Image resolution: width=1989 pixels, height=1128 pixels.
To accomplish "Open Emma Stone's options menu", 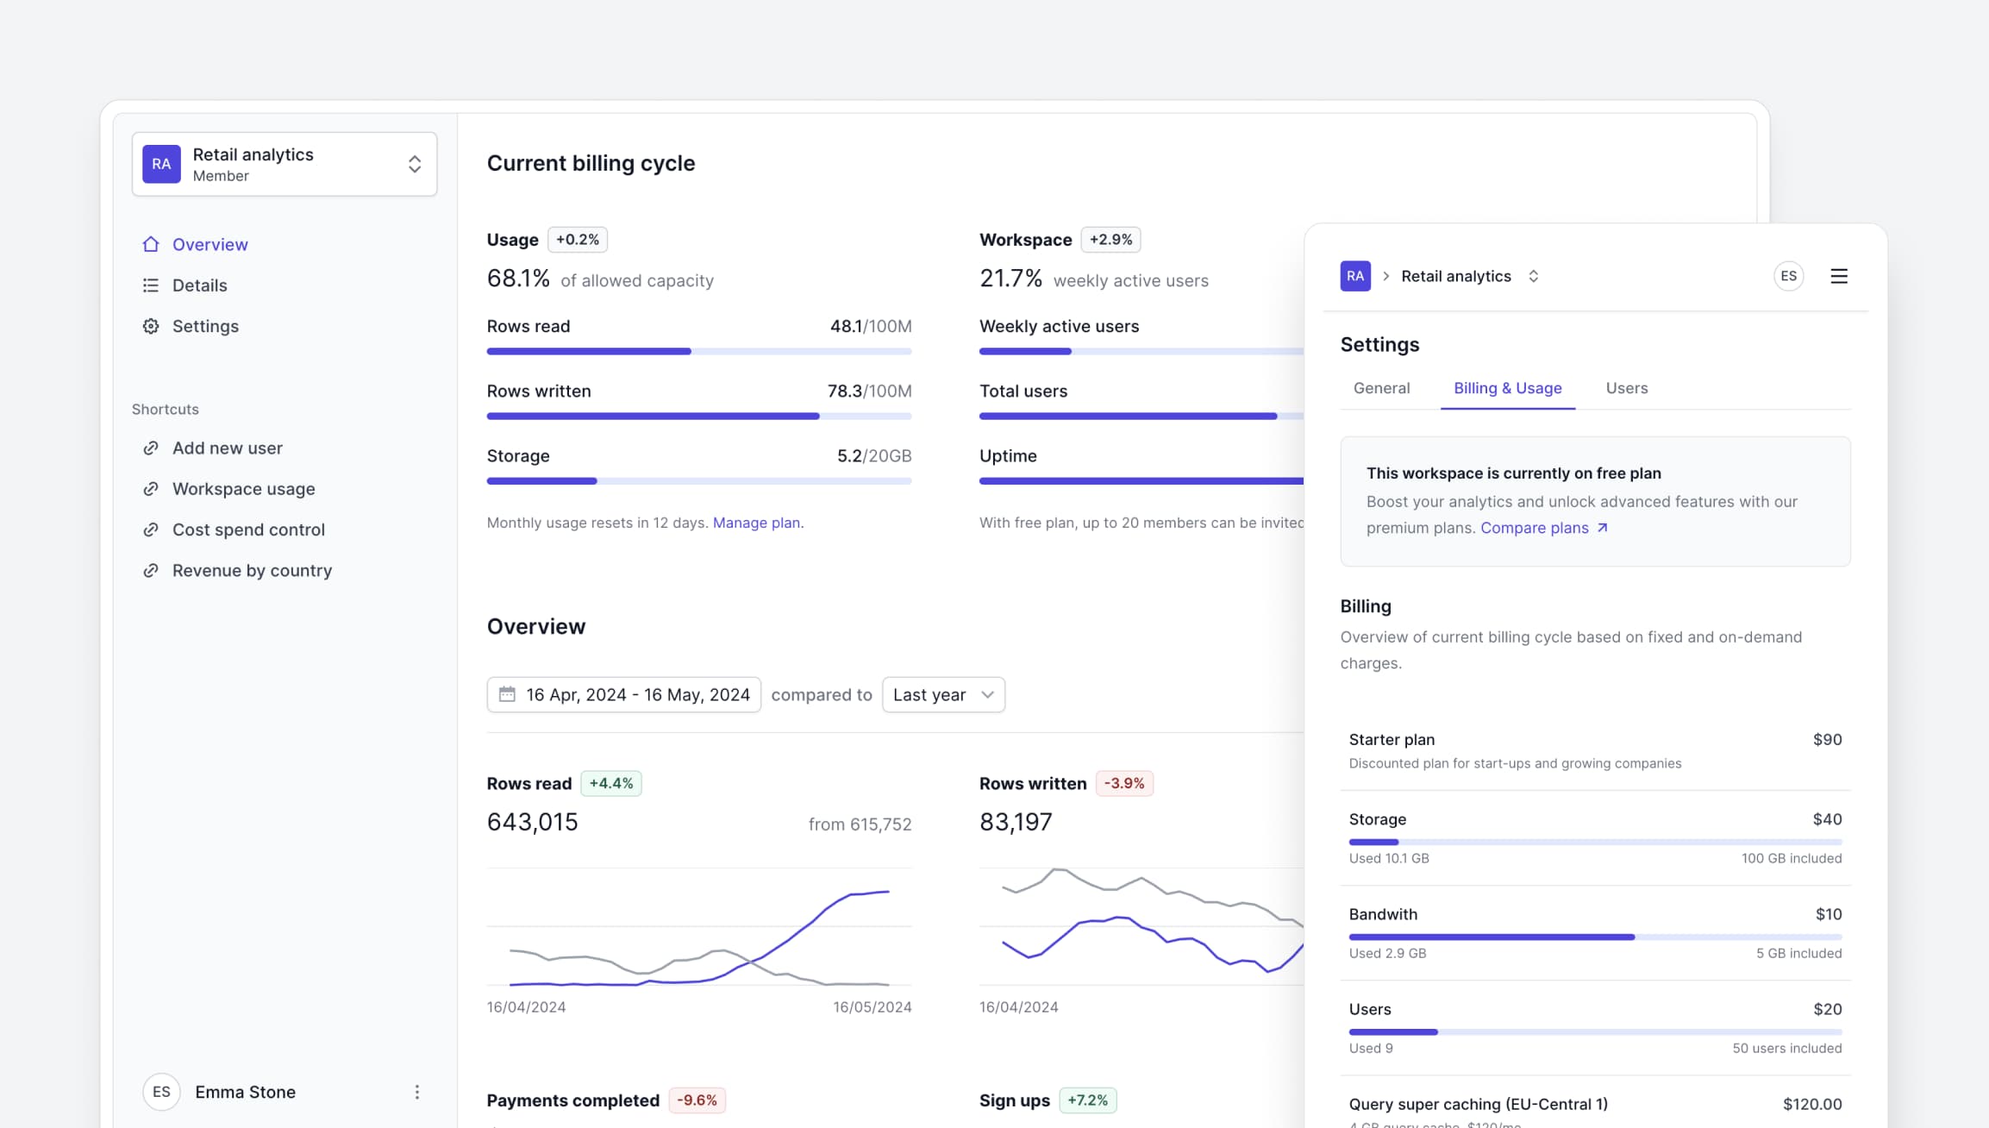I will (x=417, y=1091).
